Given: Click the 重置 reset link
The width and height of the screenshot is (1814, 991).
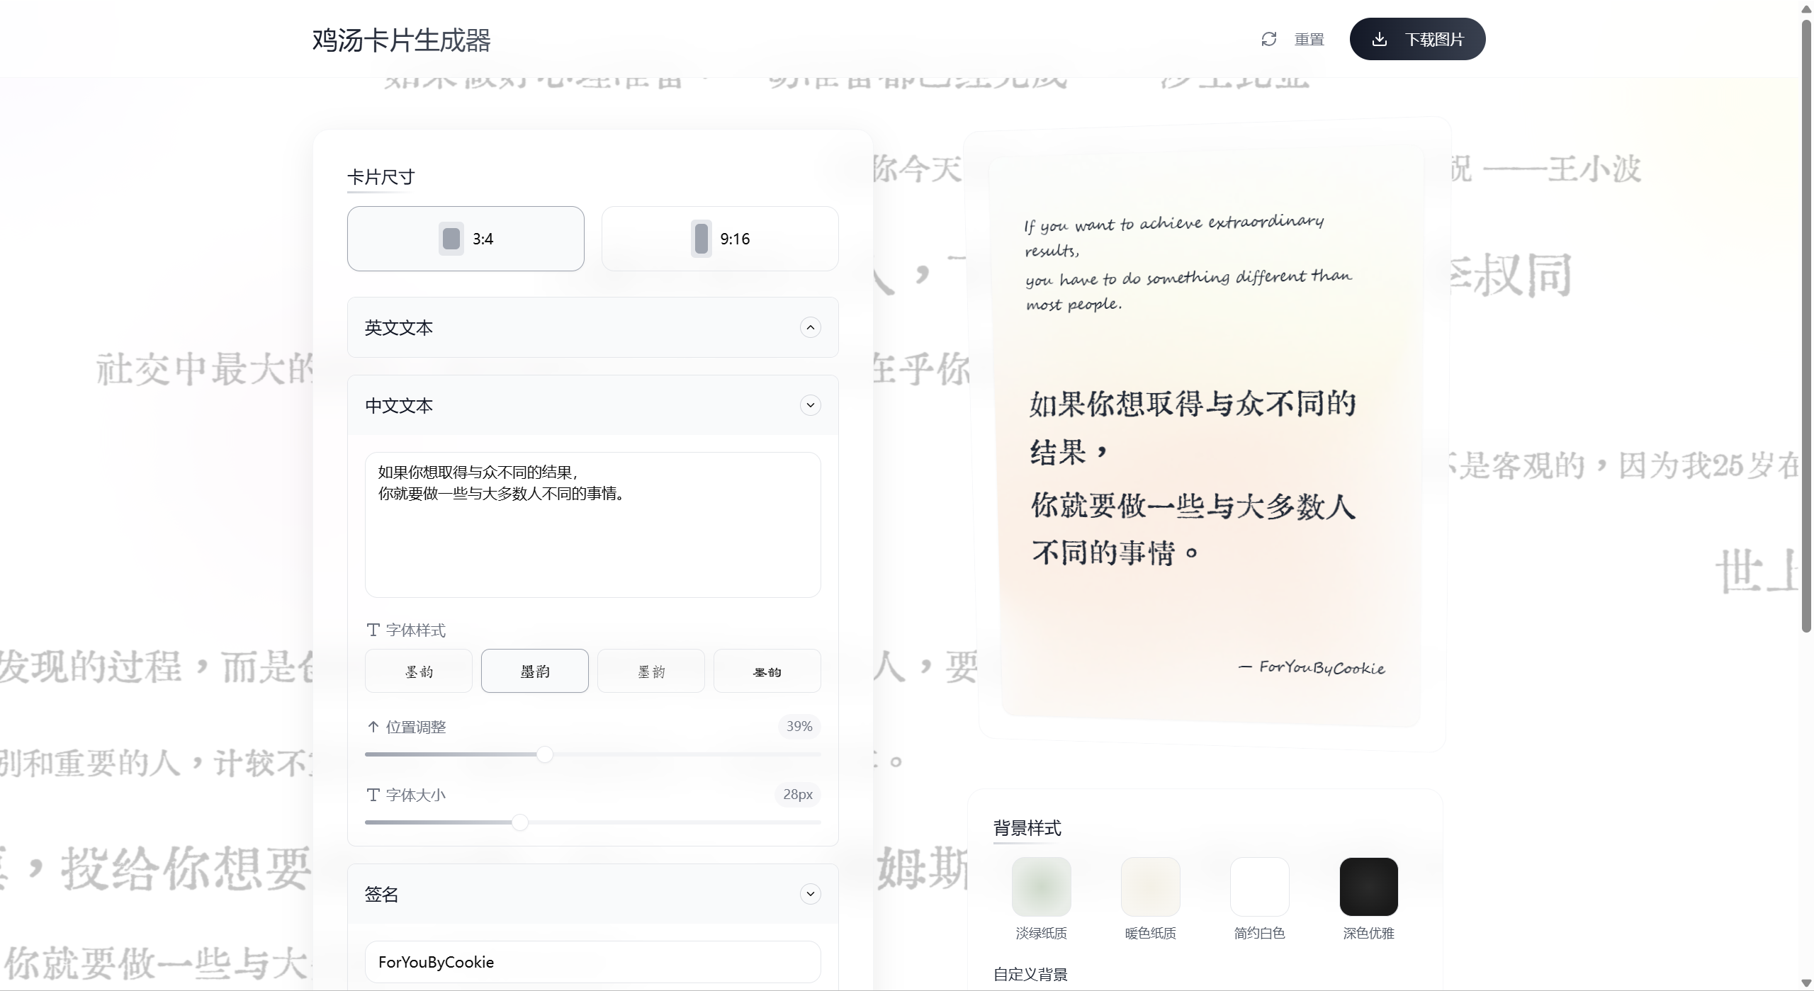Looking at the screenshot, I should click(x=1309, y=40).
